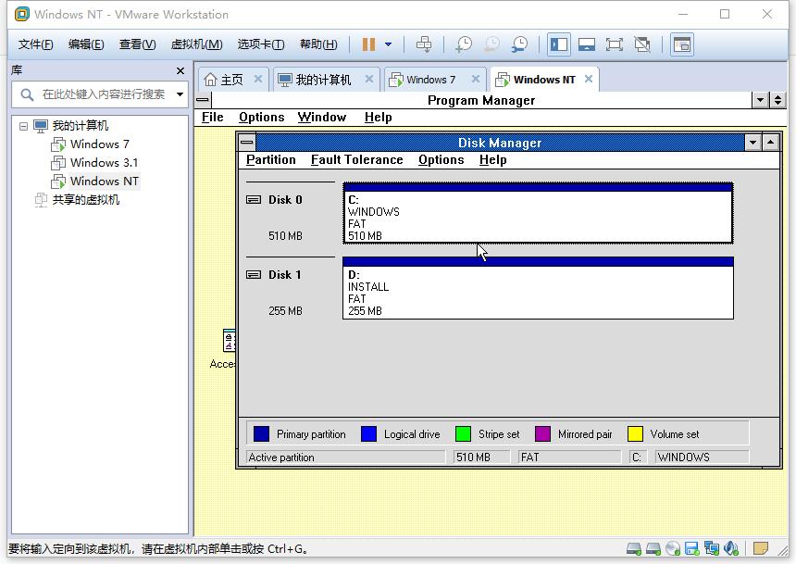796x564 pixels.
Task: Click the Logical drive legend swatch
Action: coord(368,434)
